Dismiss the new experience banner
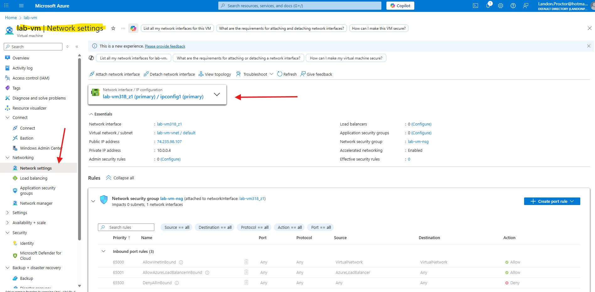This screenshot has width=595, height=292. [589, 46]
